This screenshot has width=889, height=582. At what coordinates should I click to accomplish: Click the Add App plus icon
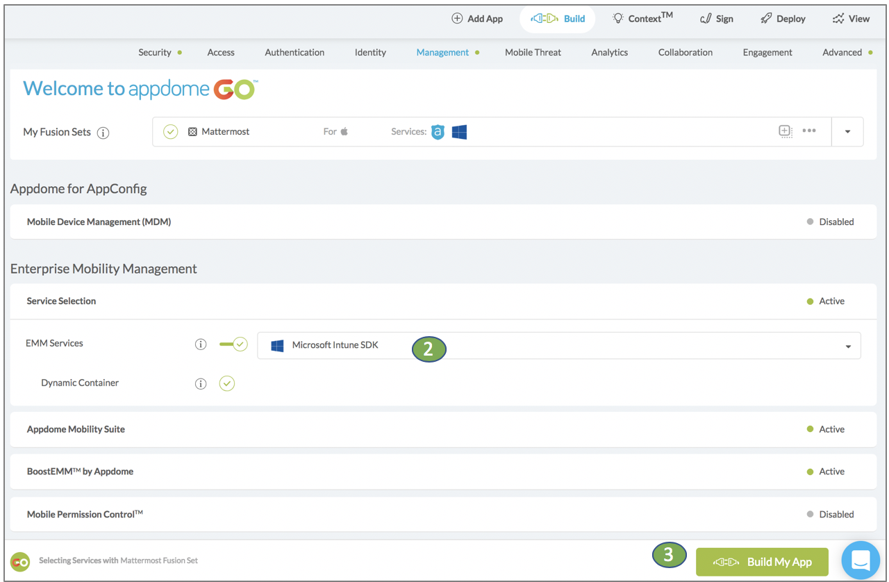[x=456, y=18]
